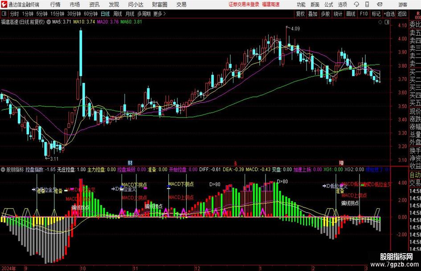Switch to the 30分钟 period tab
Viewport: 421px width, 271px height.
(x=74, y=14)
